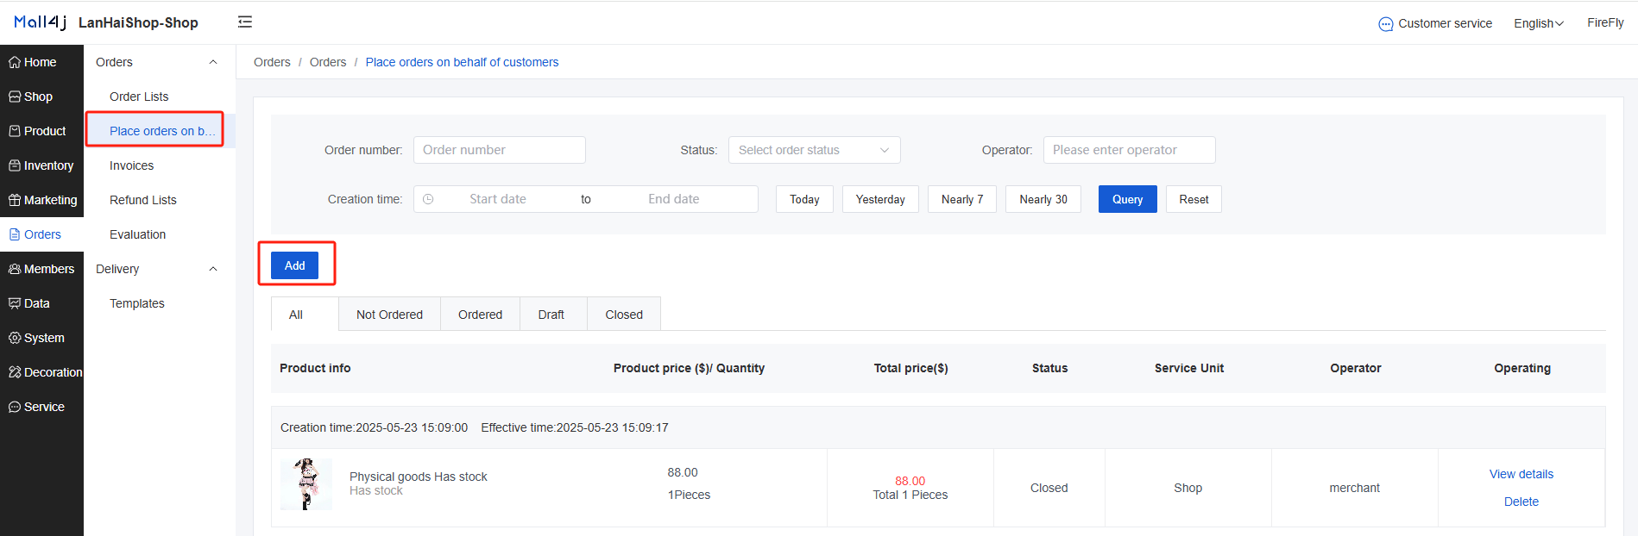Open View details for the order

click(1521, 474)
